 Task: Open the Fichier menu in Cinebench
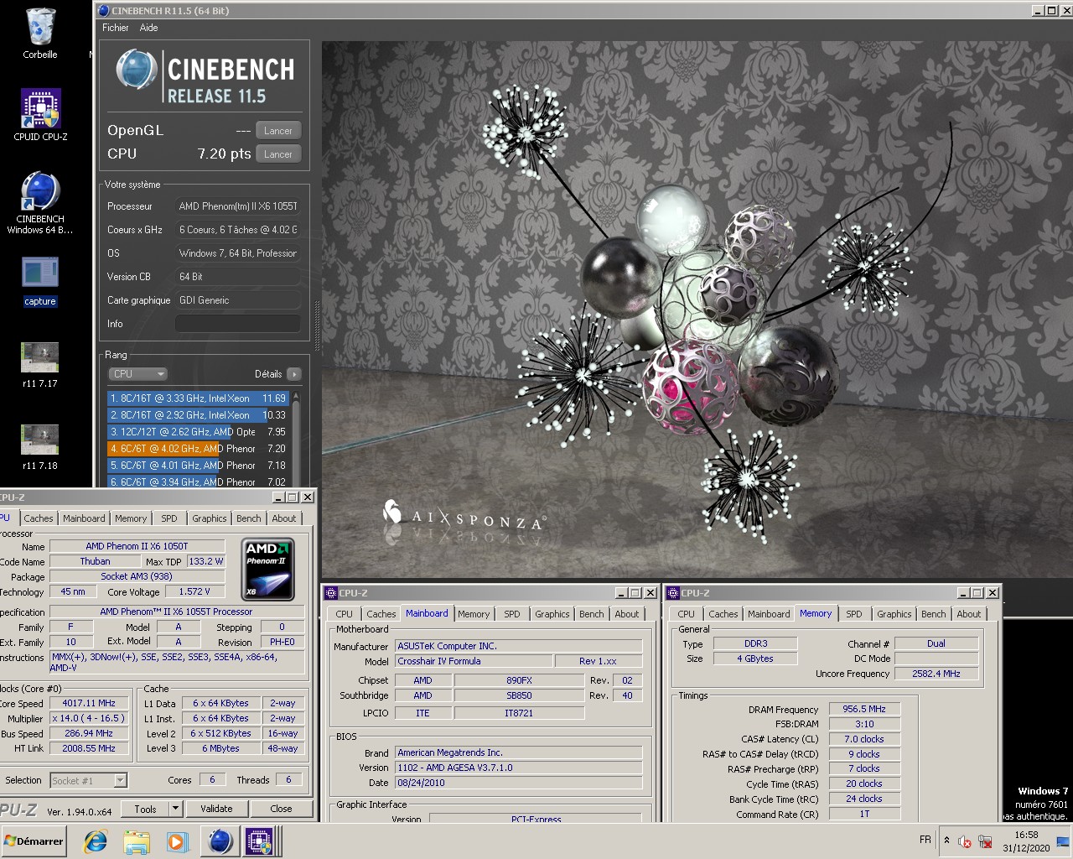pyautogui.click(x=116, y=28)
